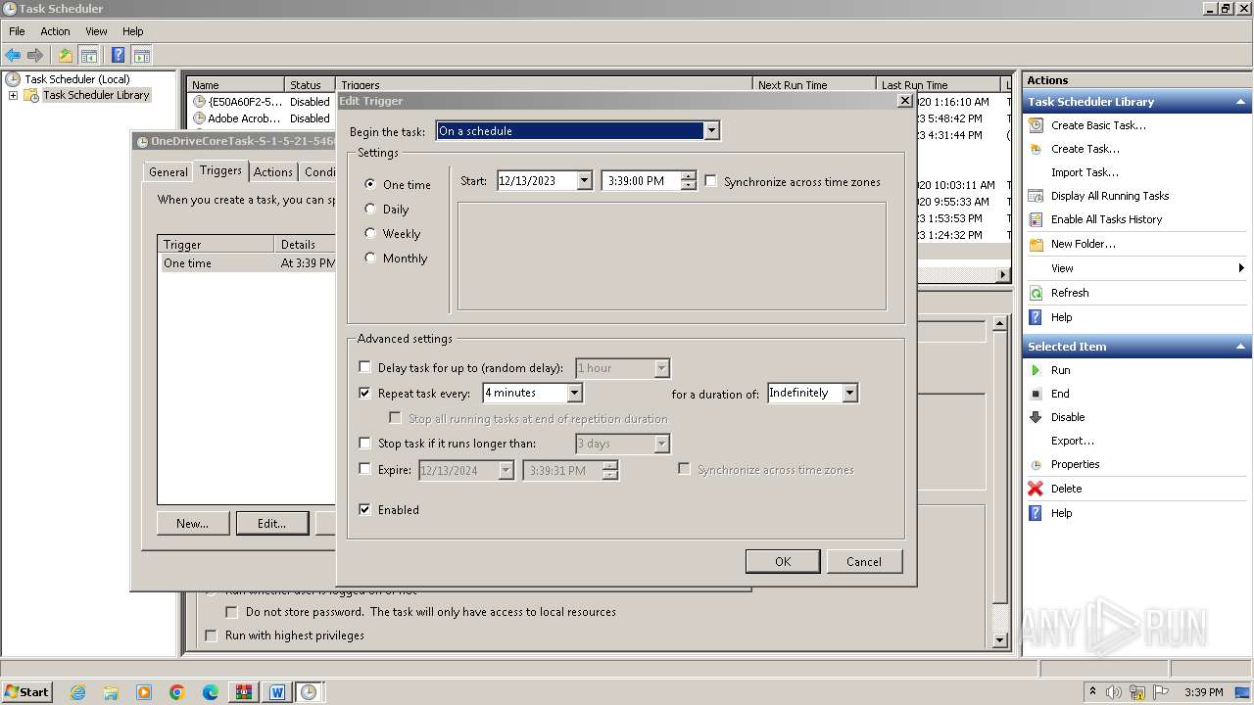Image resolution: width=1254 pixels, height=705 pixels.
Task: Open the File menu
Action: click(17, 31)
